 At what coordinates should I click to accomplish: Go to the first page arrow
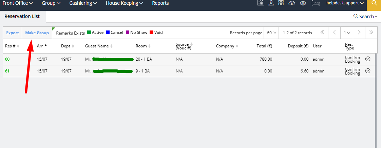tap(322, 33)
